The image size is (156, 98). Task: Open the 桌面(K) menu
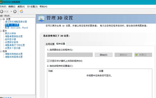point(21,6)
